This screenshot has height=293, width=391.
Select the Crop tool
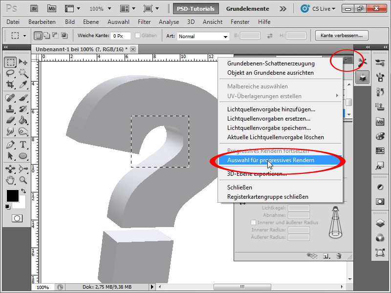coord(10,84)
